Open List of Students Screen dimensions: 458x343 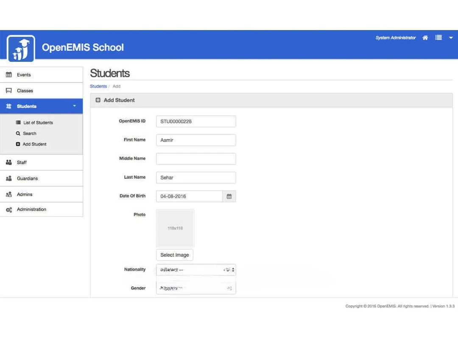click(x=38, y=122)
